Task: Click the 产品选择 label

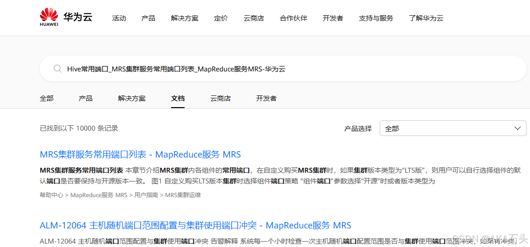Action: point(358,129)
